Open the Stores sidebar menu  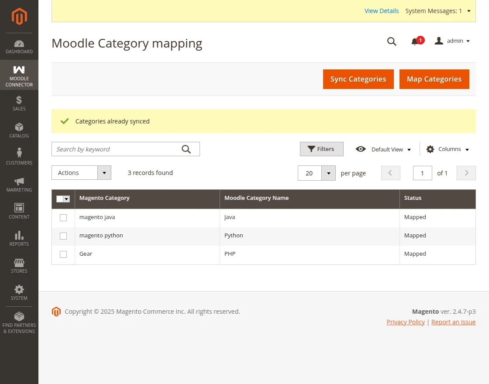point(19,266)
